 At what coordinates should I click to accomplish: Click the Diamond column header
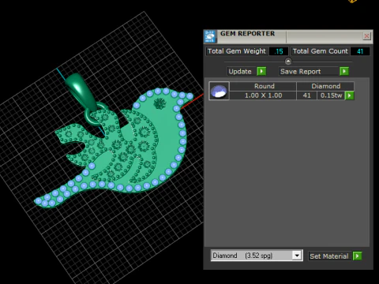(x=325, y=86)
